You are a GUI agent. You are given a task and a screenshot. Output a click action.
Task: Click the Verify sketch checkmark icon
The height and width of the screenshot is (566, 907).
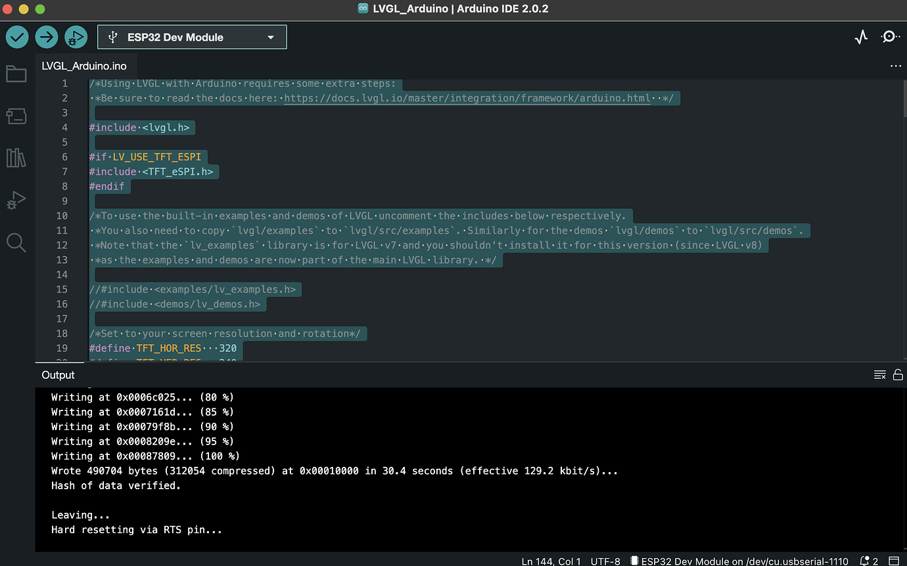point(17,37)
